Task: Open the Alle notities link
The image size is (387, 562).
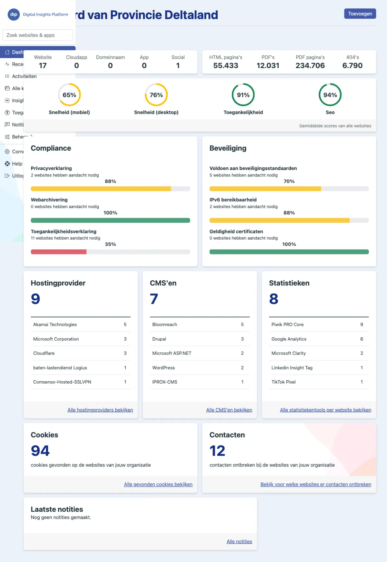Action: [239, 542]
